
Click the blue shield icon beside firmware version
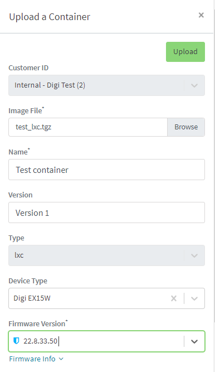[16, 341]
